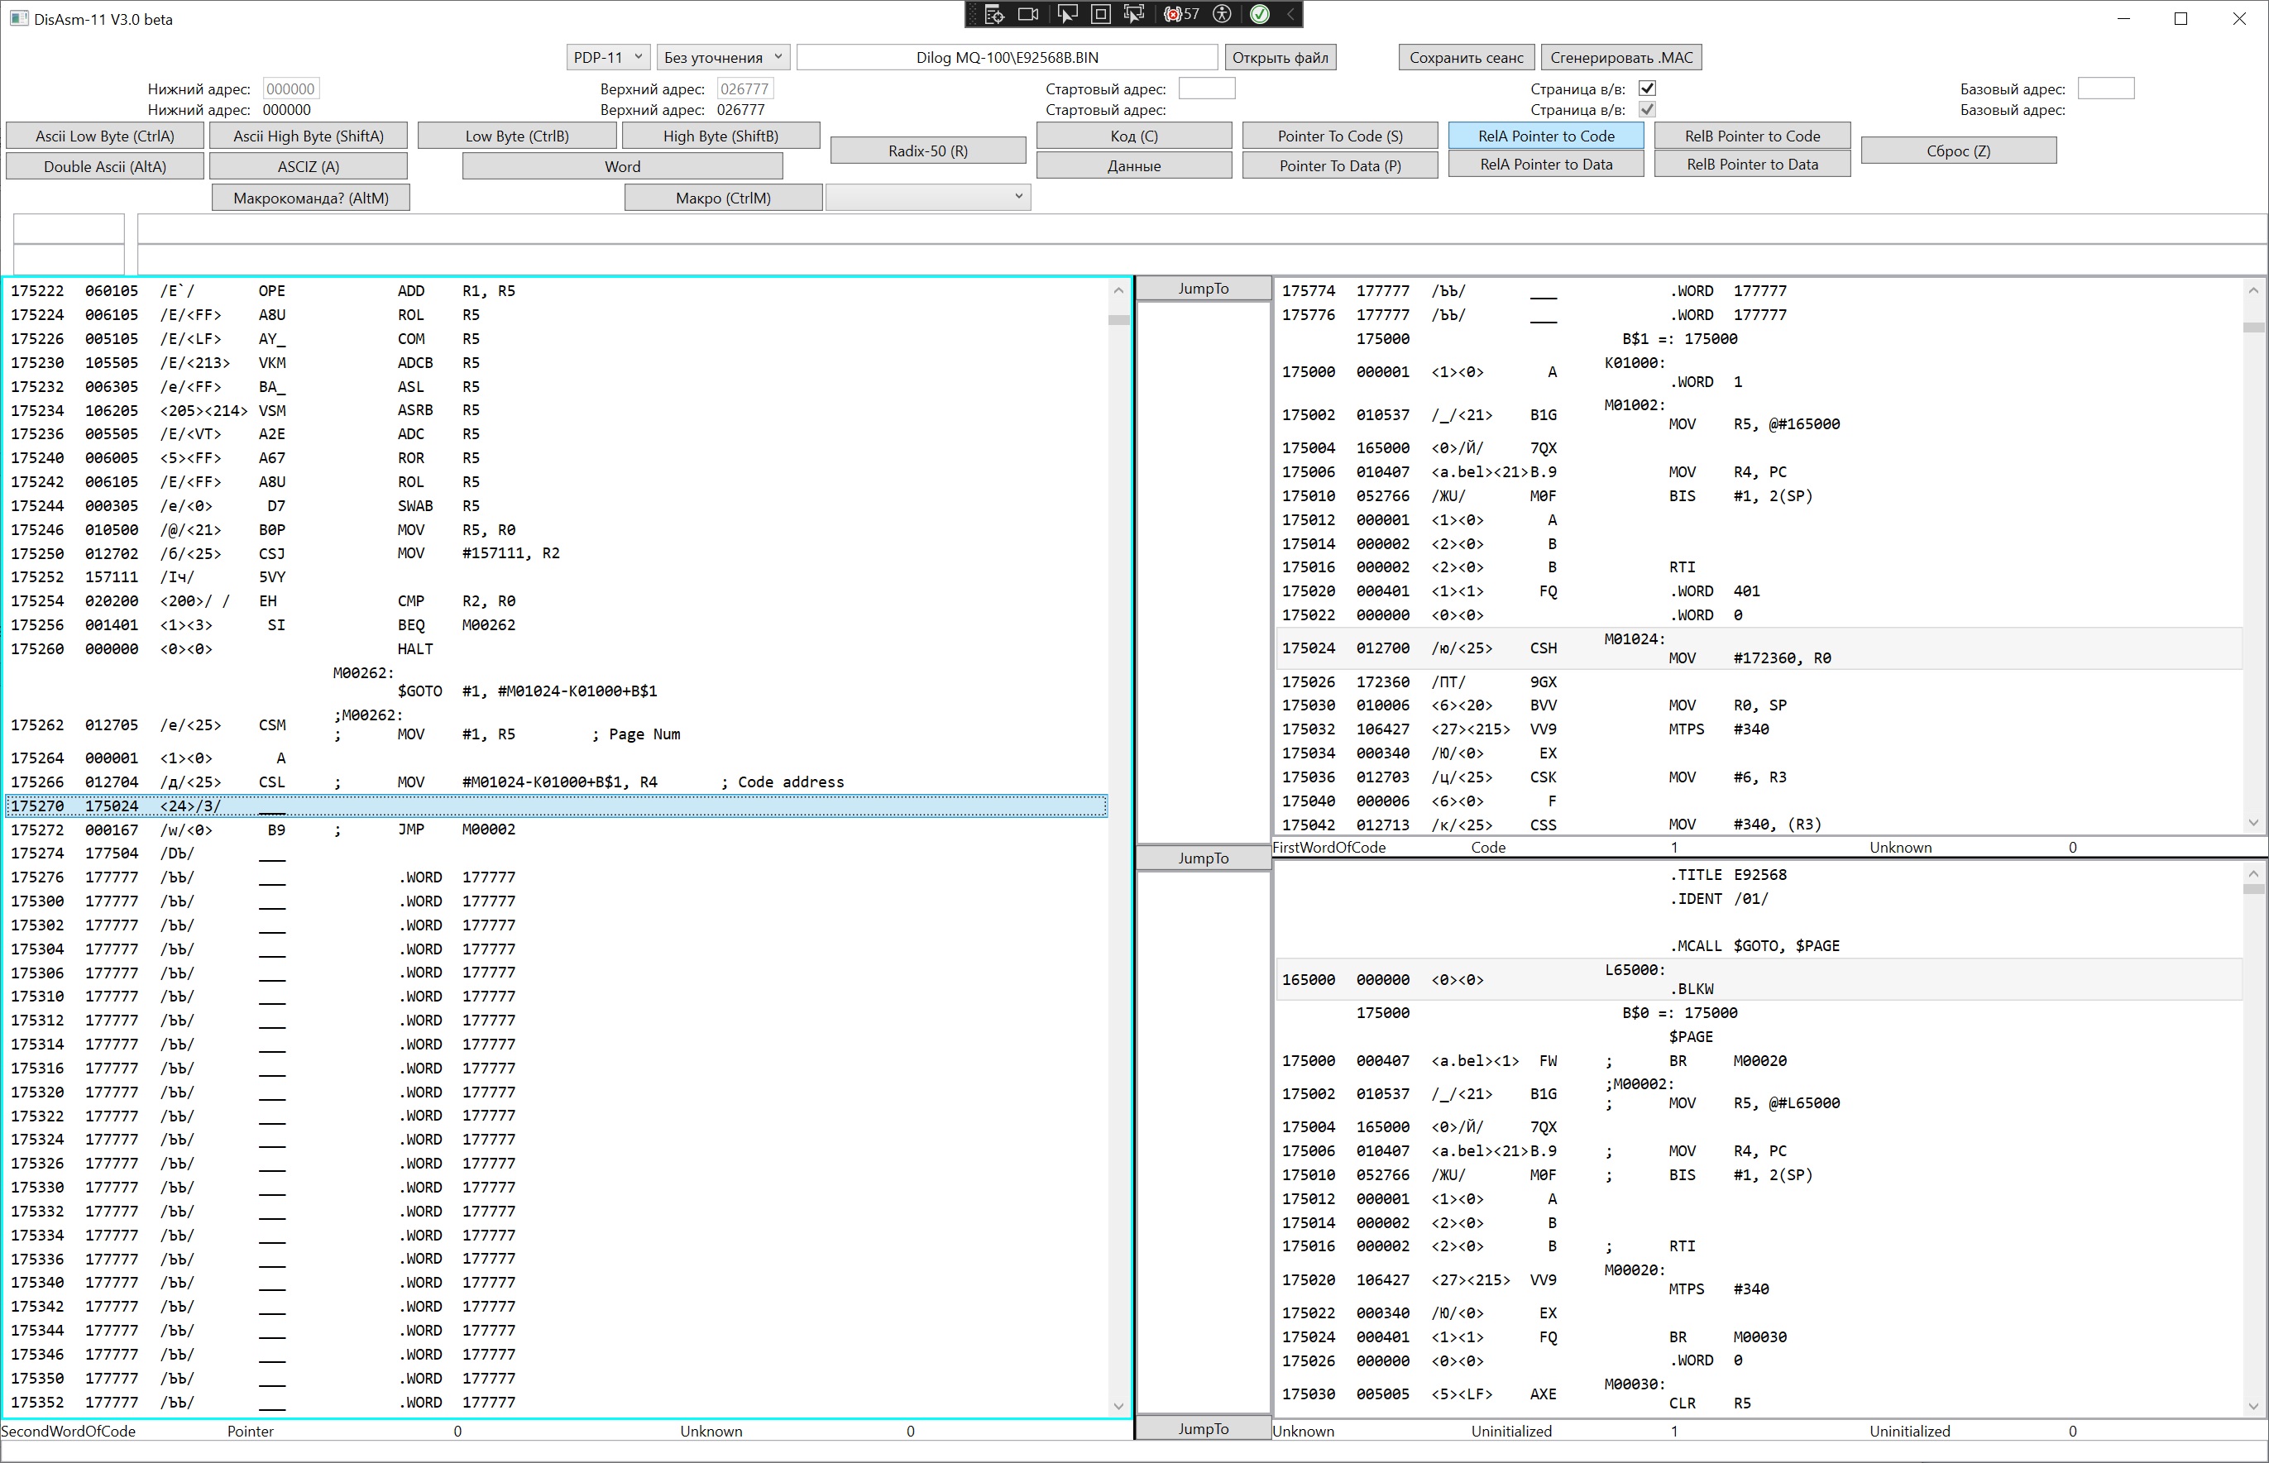Click the Открыть файл button

click(1279, 57)
